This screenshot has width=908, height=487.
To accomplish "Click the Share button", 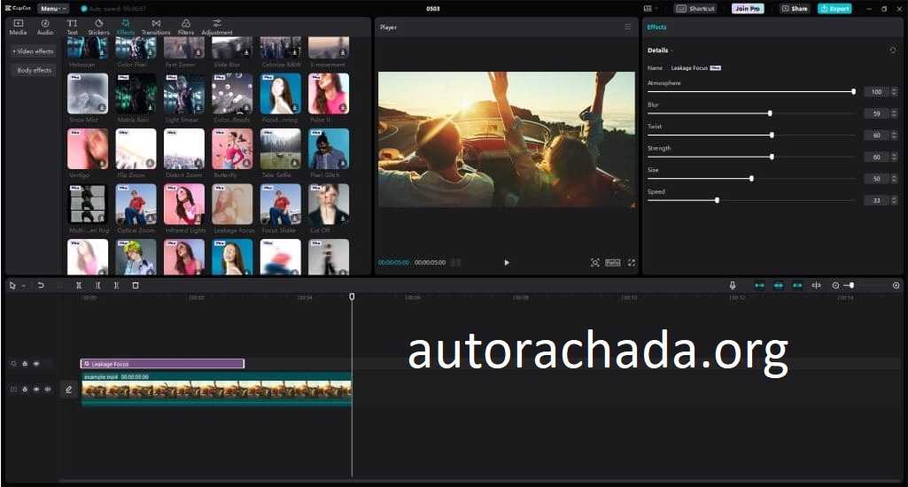I will click(794, 9).
